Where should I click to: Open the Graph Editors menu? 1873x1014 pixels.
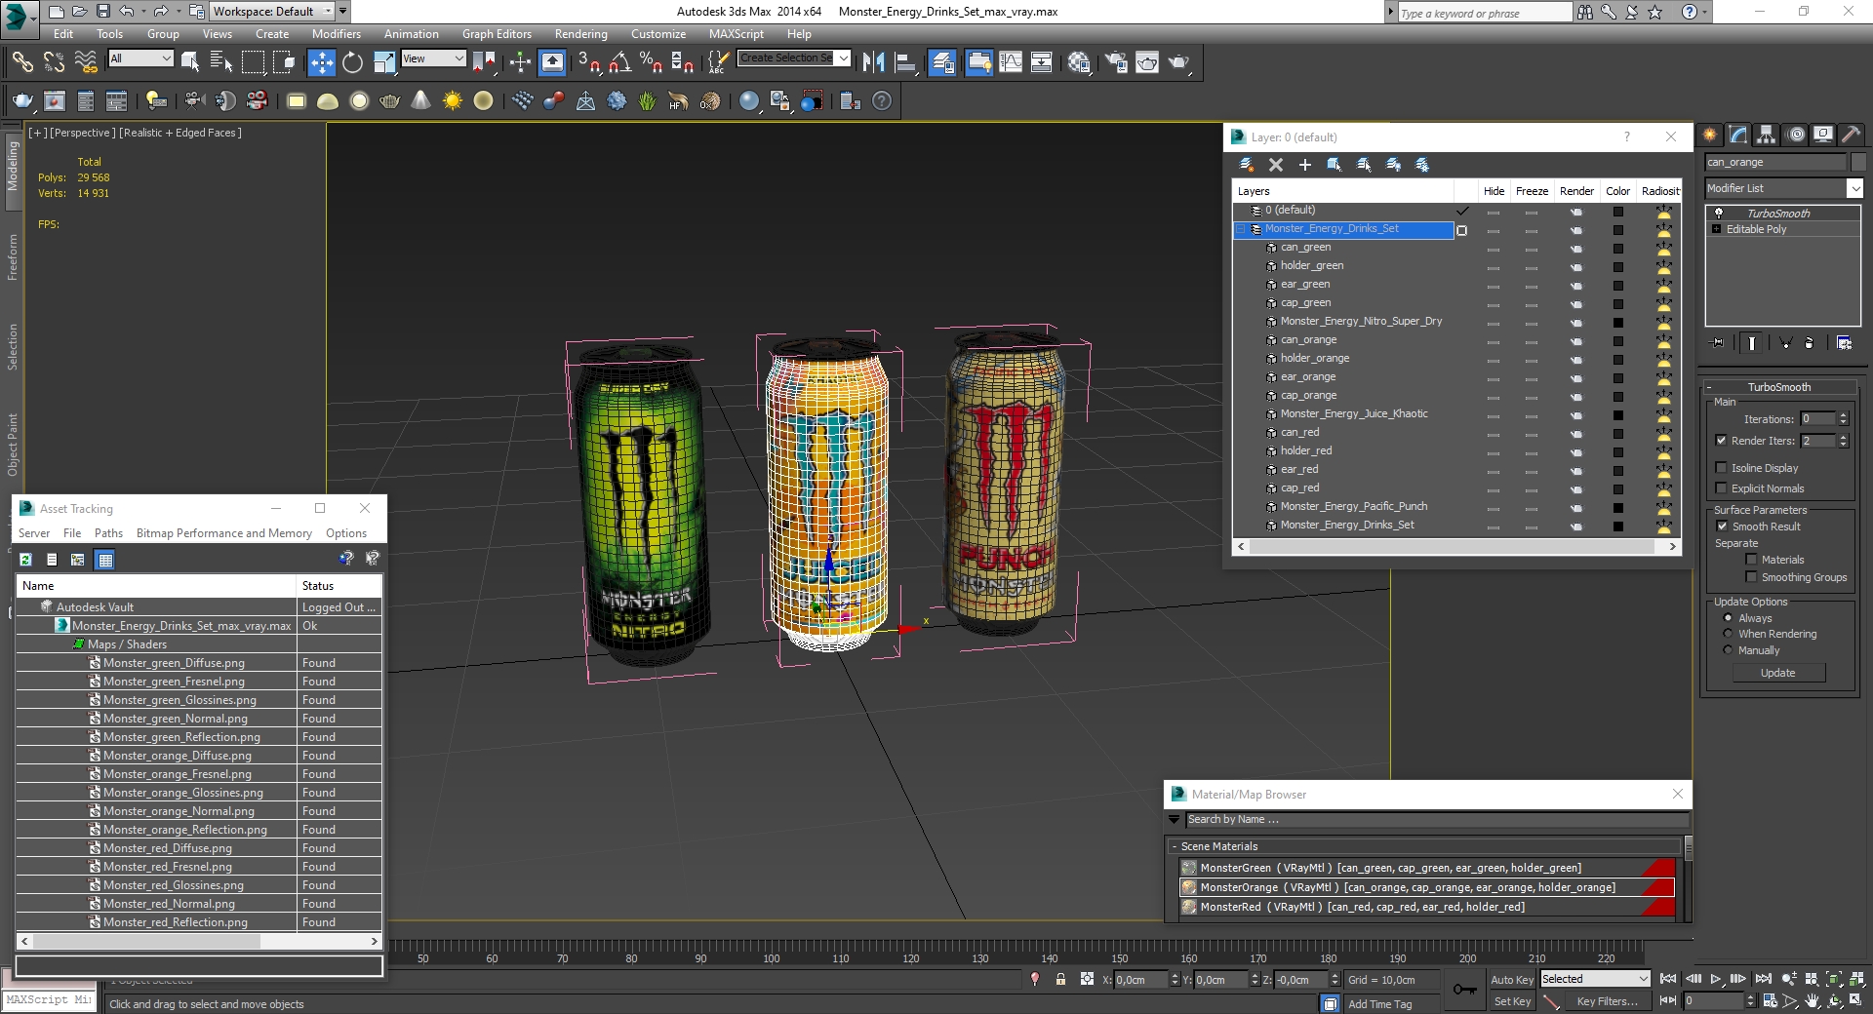point(497,34)
